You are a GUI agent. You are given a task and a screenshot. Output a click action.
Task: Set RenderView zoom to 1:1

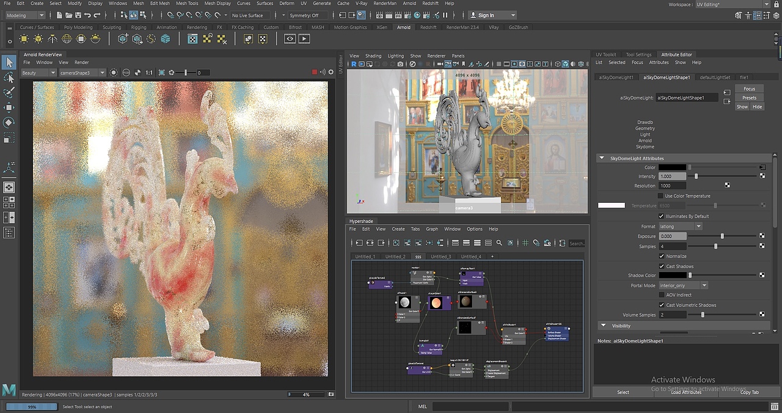pos(149,73)
